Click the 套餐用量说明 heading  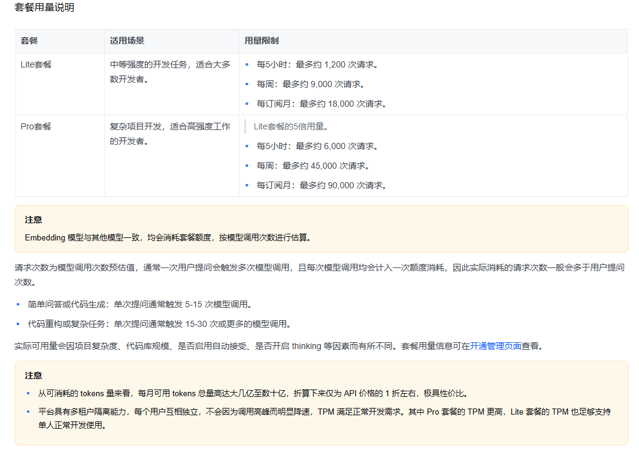(44, 8)
